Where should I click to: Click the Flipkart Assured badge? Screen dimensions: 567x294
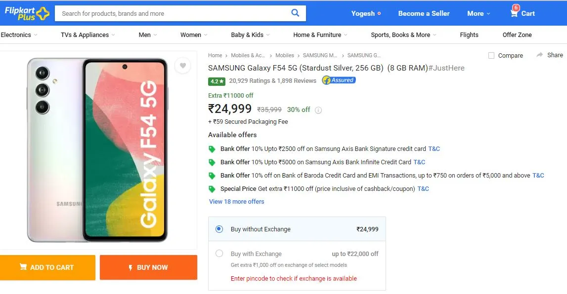point(339,80)
